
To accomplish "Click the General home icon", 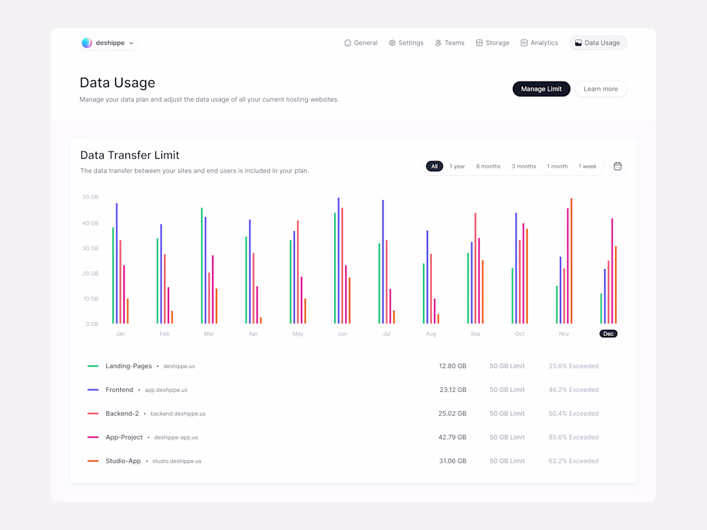I will (x=348, y=43).
